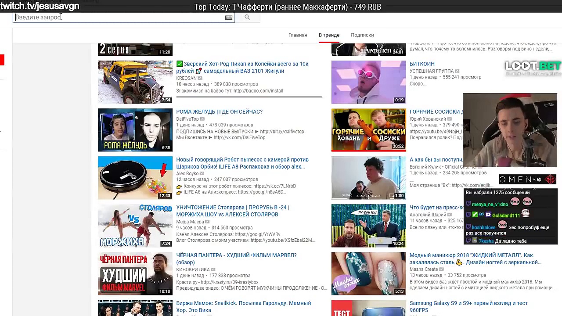Open the Hot-Rod Pickup video thumbnail
Screen dimensions: 562x316
coord(135,82)
